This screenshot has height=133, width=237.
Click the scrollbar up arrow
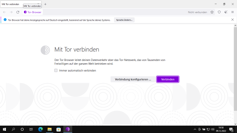click(236, 25)
